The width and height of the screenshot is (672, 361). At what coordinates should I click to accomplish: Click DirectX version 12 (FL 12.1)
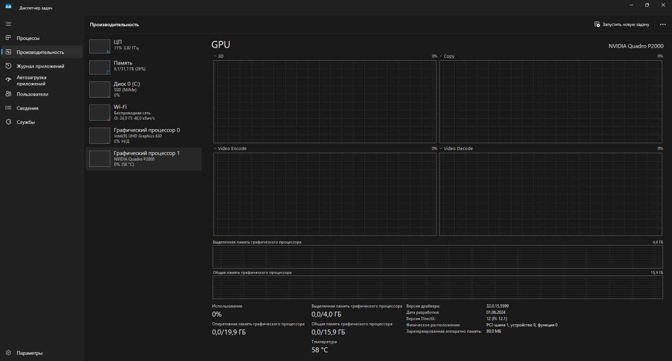tap(497, 318)
